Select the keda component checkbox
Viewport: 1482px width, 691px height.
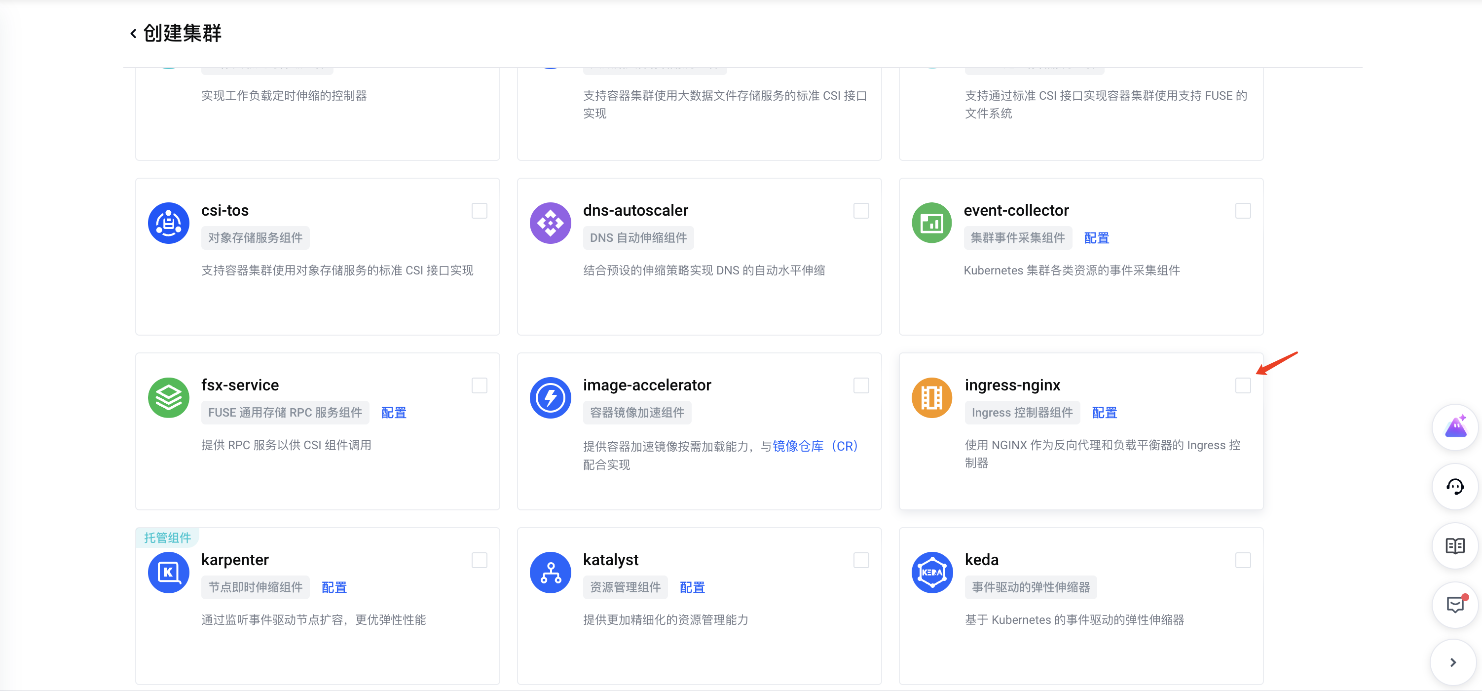coord(1243,560)
